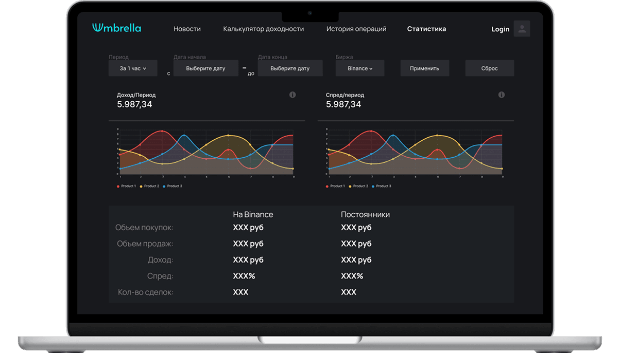Click the Доход: row label

160,260
